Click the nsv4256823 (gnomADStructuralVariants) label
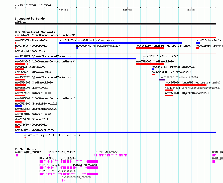This screenshot has width=223, height=183. (52, 135)
